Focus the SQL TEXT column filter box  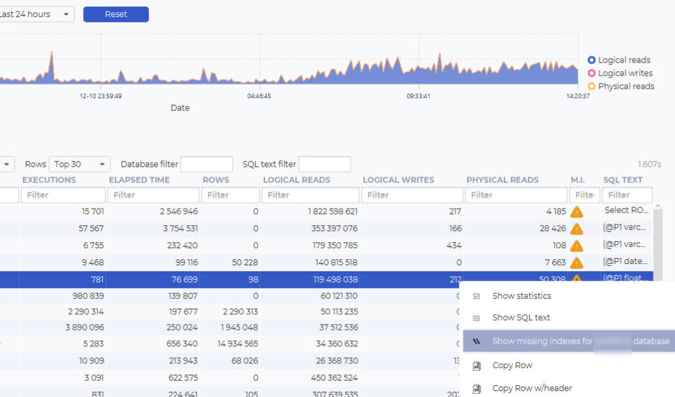coord(628,195)
